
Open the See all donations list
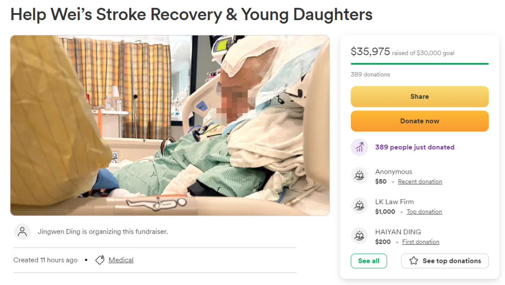(x=369, y=261)
